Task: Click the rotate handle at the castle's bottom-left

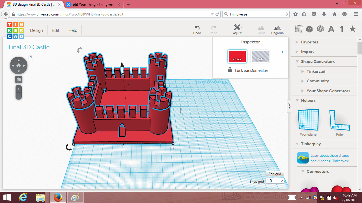Action: point(68,147)
